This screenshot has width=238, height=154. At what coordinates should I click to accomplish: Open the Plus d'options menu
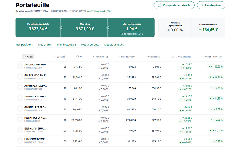(x=211, y=5)
